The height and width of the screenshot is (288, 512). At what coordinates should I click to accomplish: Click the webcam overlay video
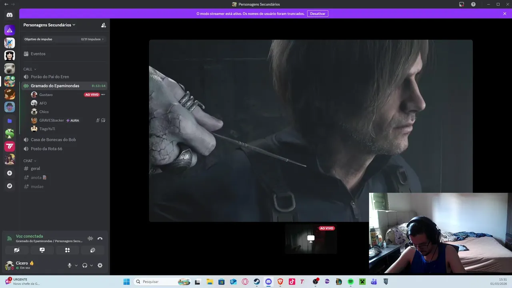[440, 233]
